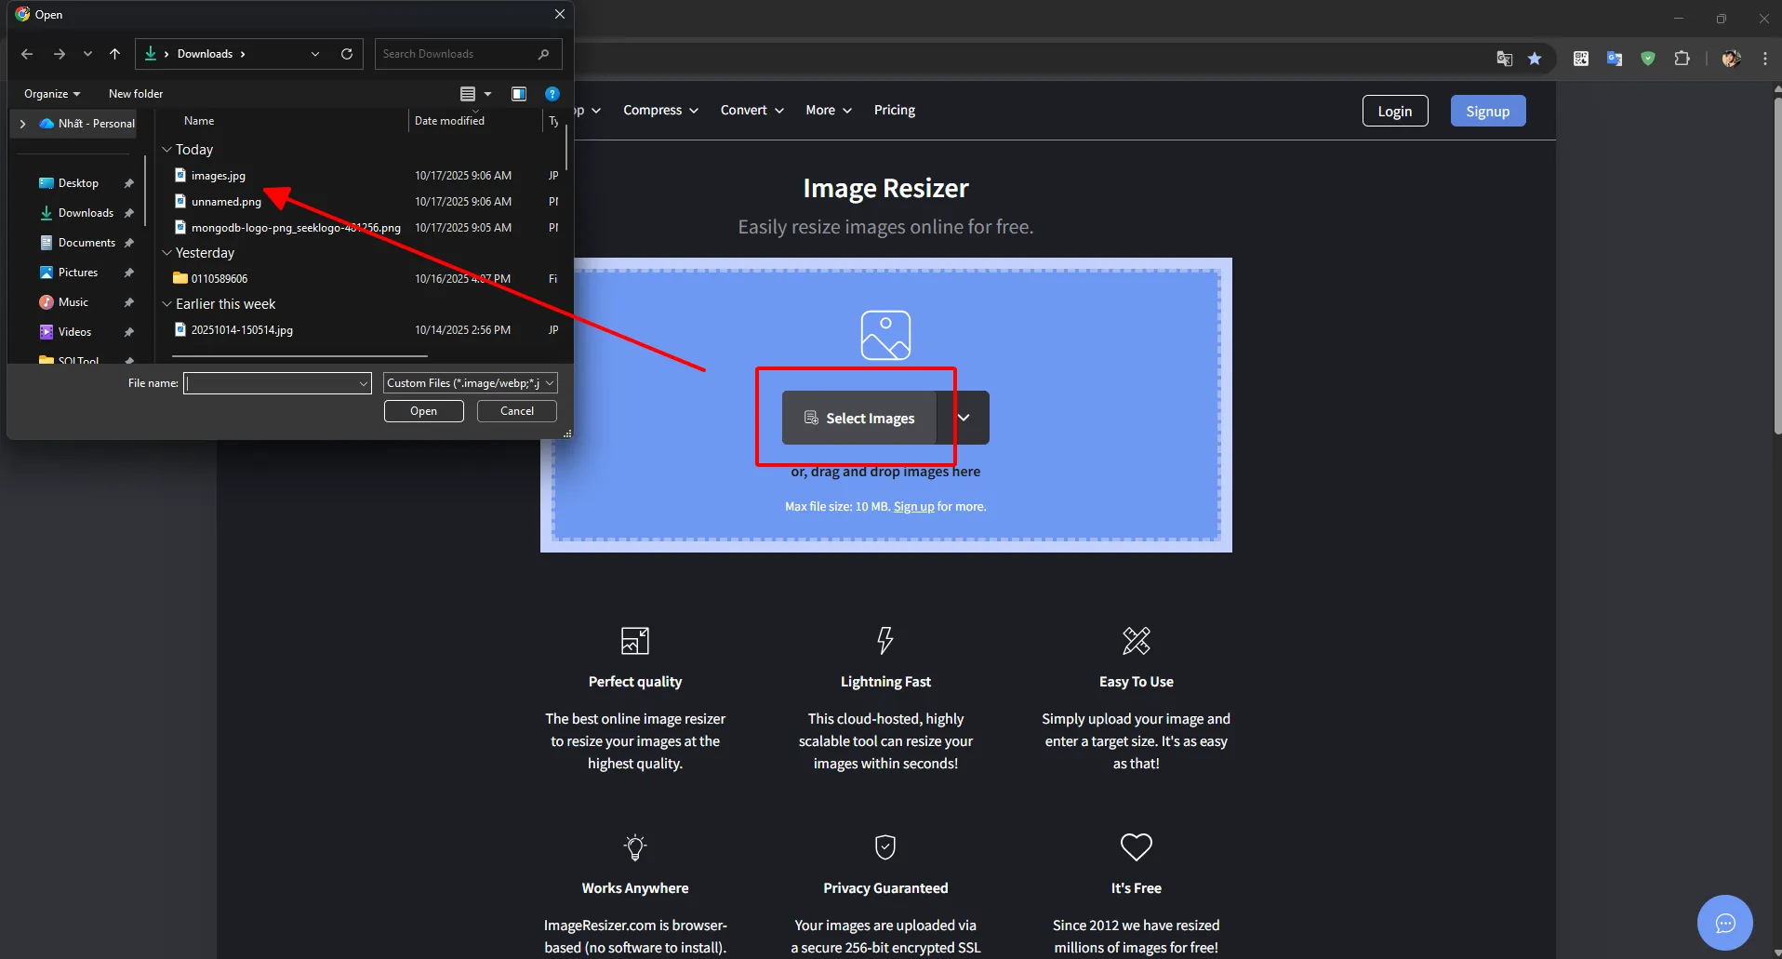Expand the address bar history dropdown
This screenshot has width=1782, height=959.
[x=315, y=54]
